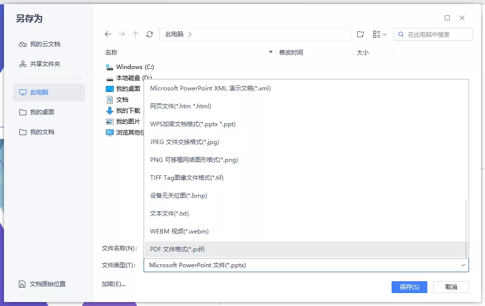The image size is (485, 306).
Task: Choose WPS加密文档格式(*.pptx *.ppt) option
Action: (x=306, y=124)
